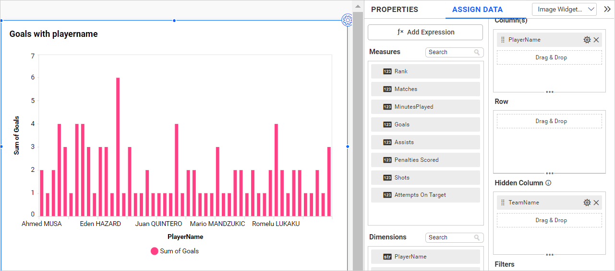Select the Penalties Scored measure
Screen dimensions: 615x271
pos(425,160)
